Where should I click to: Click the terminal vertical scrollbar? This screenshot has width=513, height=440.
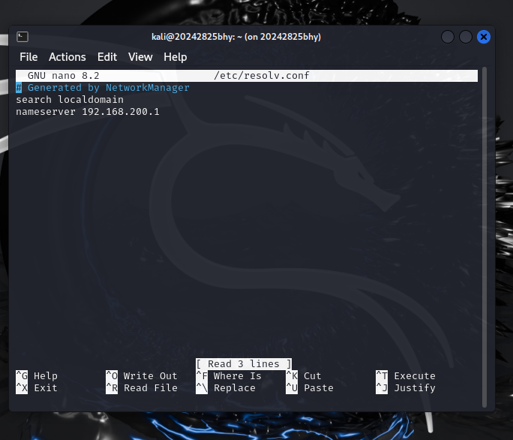click(484, 237)
